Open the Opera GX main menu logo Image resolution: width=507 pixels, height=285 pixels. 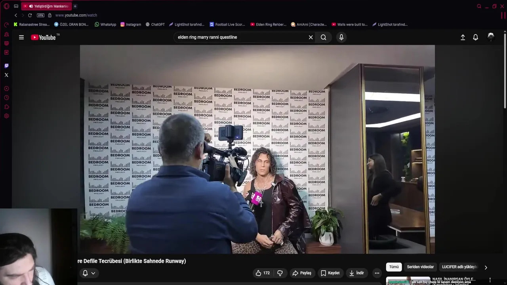6,6
